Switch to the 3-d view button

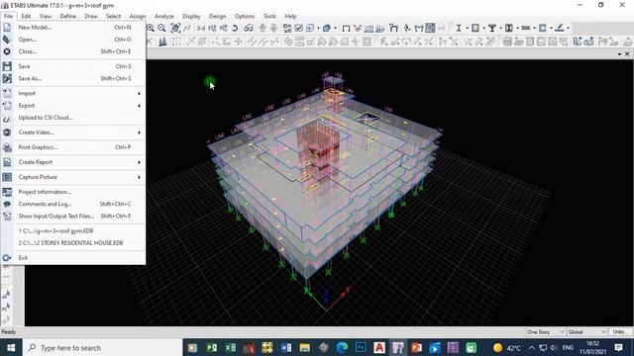(201, 28)
